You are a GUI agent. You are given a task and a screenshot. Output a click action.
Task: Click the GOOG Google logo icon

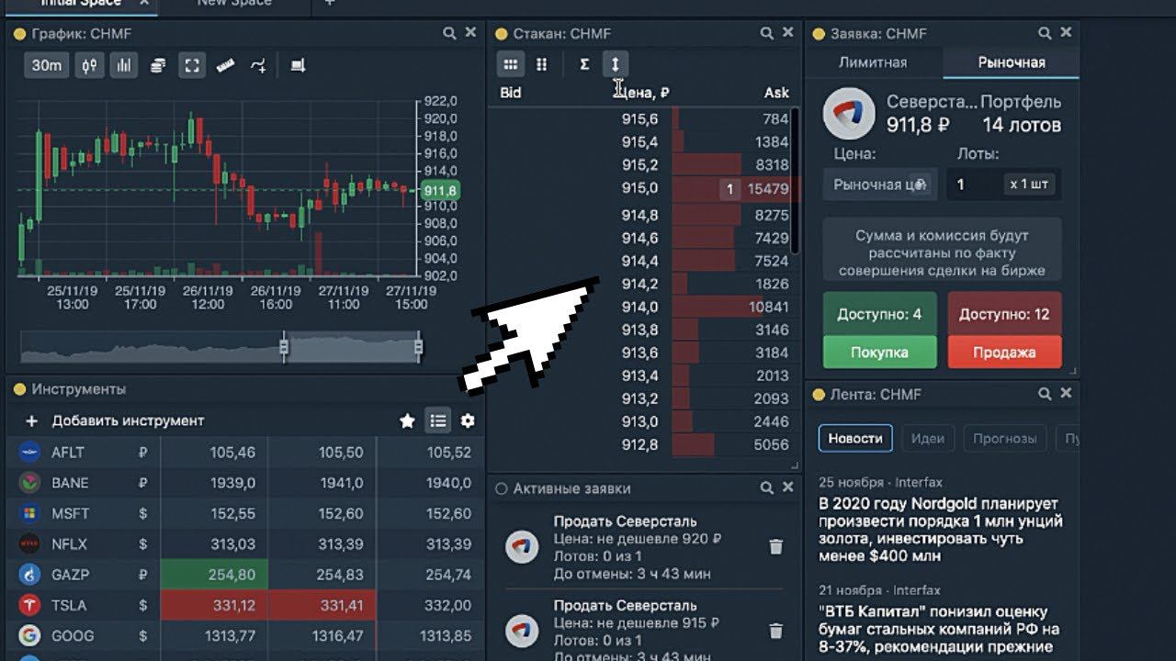click(x=30, y=635)
